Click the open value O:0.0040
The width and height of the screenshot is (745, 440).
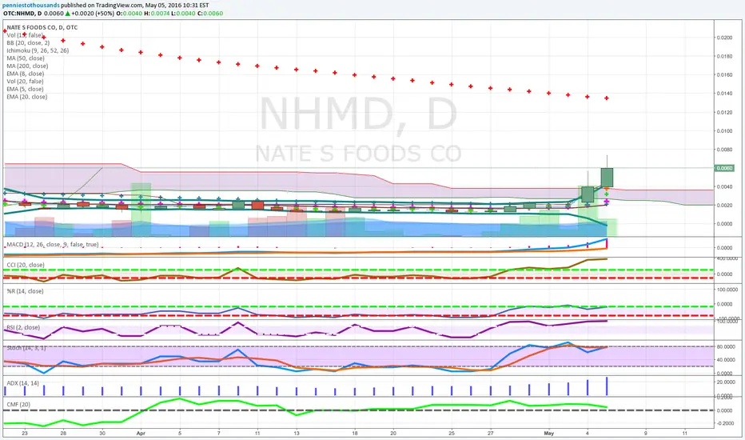129,14
